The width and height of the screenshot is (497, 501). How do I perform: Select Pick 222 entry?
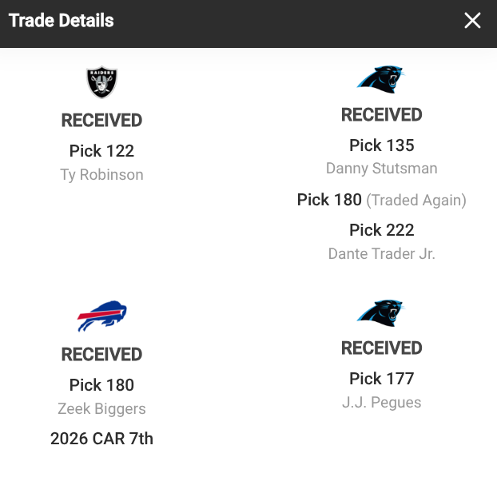coord(382,230)
